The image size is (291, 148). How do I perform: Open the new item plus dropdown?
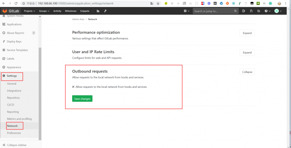(x=187, y=11)
